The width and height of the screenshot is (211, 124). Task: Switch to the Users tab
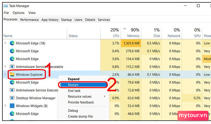78,20
